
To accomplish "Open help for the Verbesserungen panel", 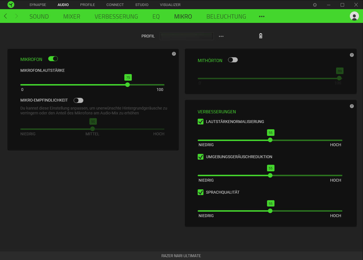I will tap(352, 106).
